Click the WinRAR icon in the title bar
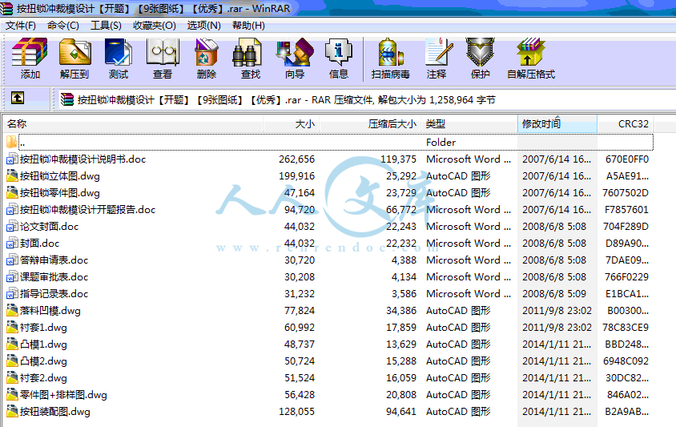The height and width of the screenshot is (427, 676). pyautogui.click(x=6, y=8)
